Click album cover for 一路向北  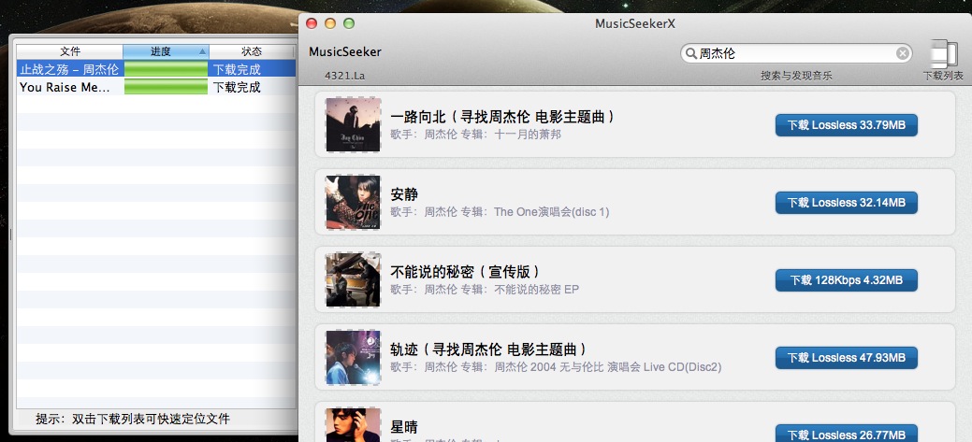pyautogui.click(x=353, y=124)
